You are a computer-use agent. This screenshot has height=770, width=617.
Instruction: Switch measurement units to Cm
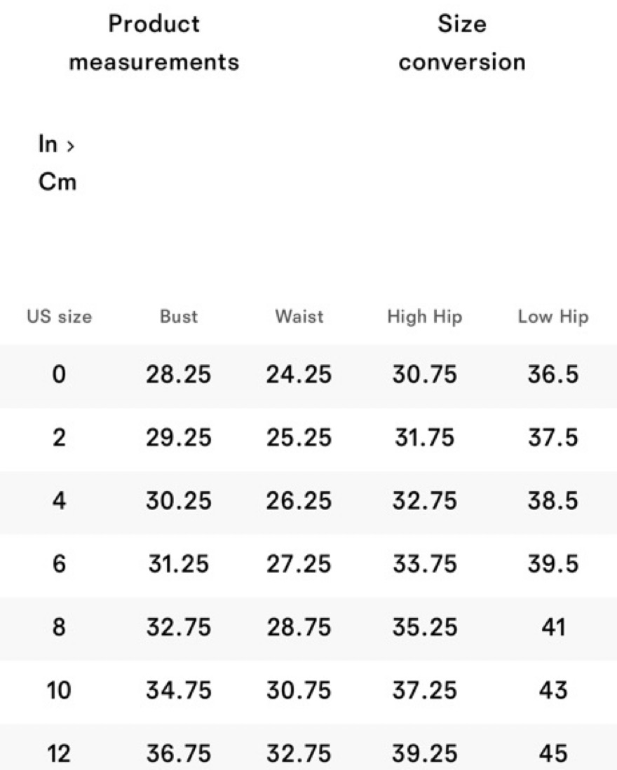click(x=57, y=183)
